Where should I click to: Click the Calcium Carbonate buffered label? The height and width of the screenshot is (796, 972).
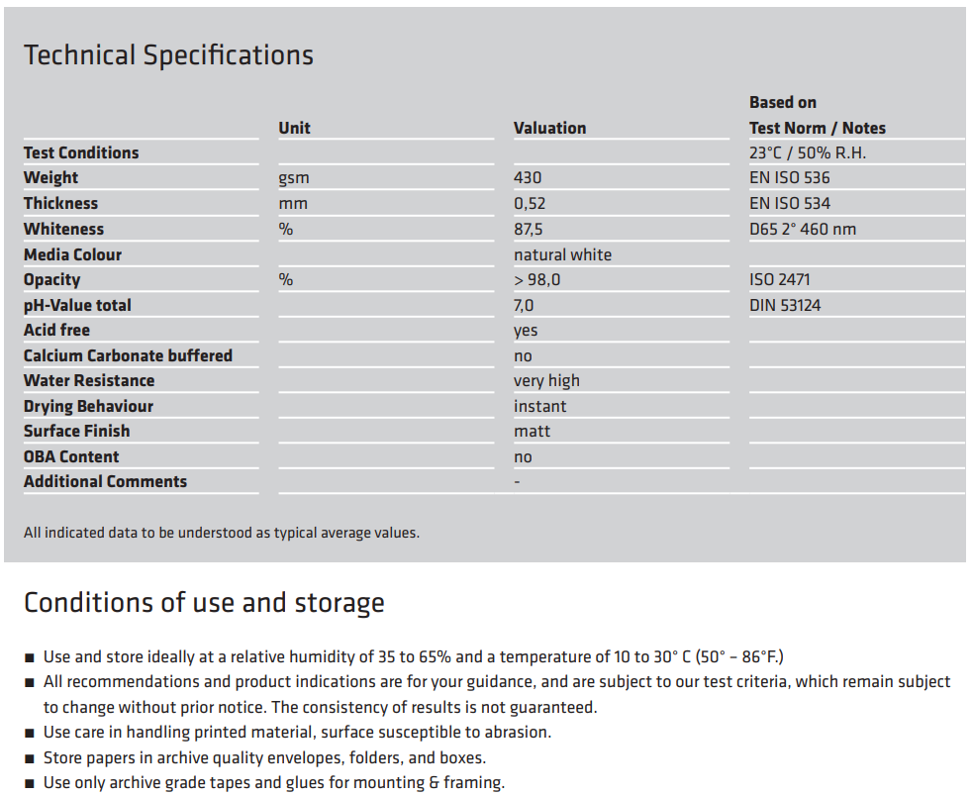(128, 355)
